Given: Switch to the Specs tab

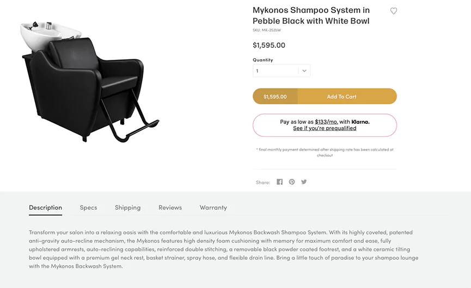Looking at the screenshot, I should pyautogui.click(x=88, y=208).
